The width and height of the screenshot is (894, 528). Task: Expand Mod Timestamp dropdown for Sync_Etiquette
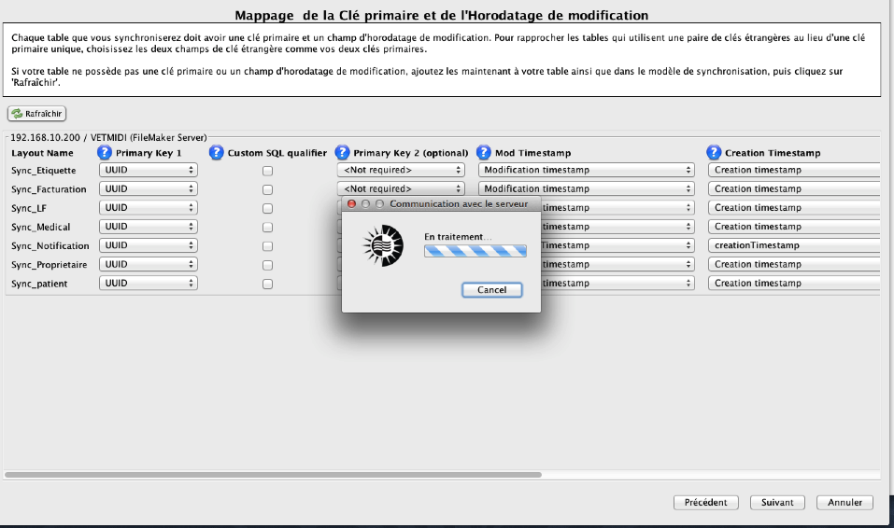pos(587,170)
